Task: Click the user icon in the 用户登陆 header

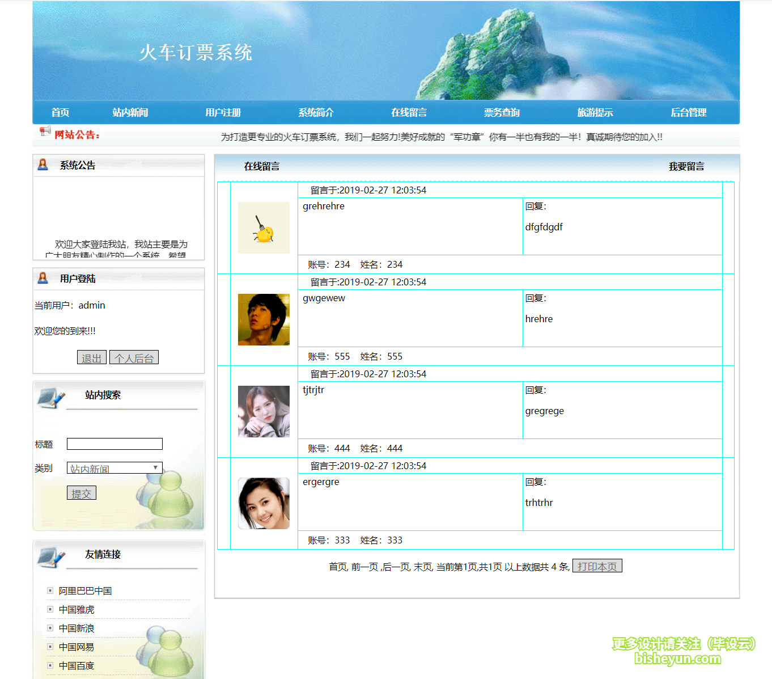Action: (43, 278)
